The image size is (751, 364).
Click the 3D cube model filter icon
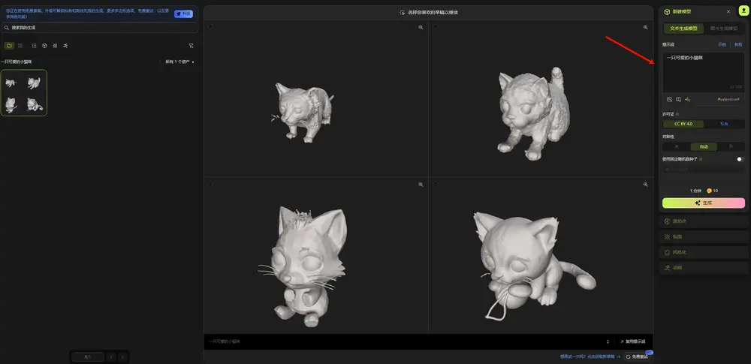(x=44, y=46)
